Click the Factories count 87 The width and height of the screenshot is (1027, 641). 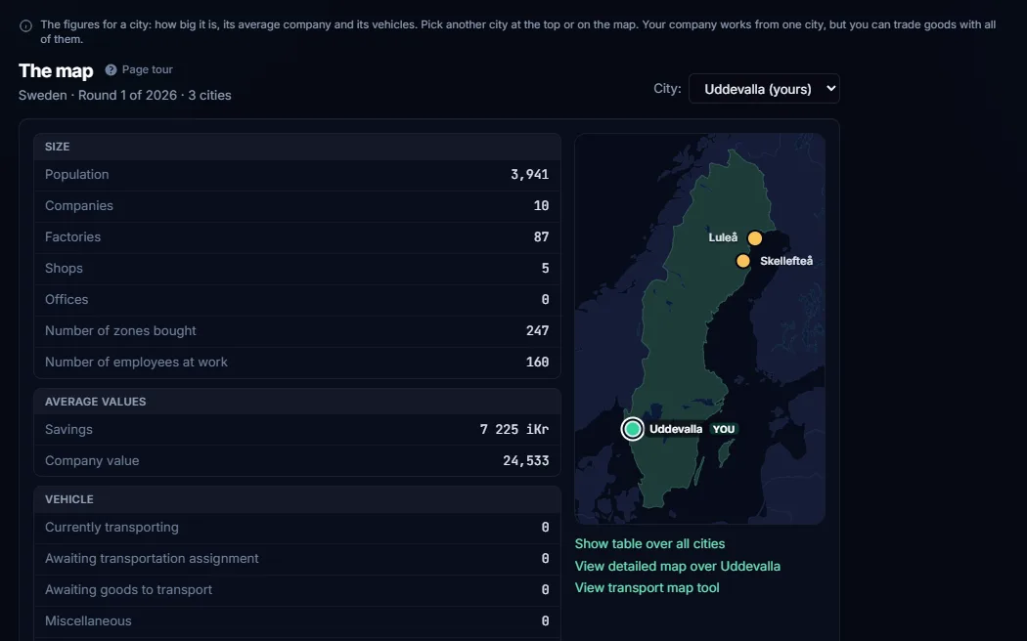541,236
